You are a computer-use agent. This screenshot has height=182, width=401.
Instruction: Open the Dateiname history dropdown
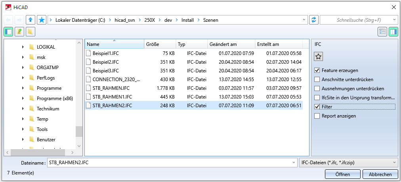tap(293, 163)
